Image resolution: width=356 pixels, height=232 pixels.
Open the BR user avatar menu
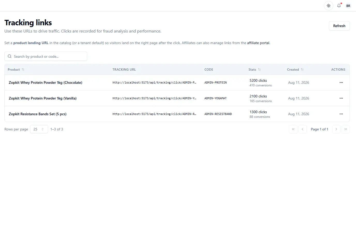[x=348, y=6]
